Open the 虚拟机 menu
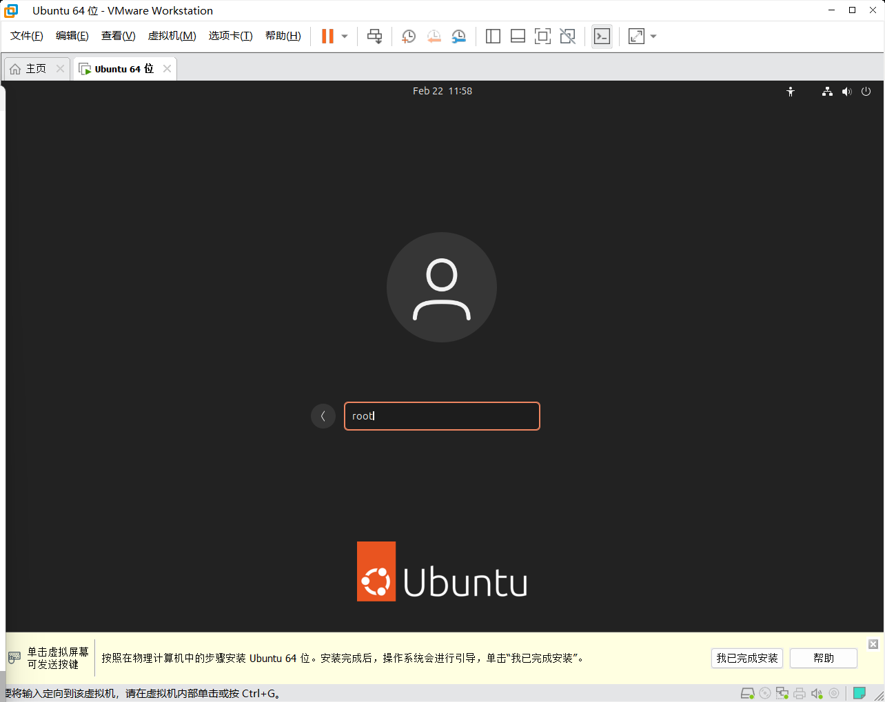This screenshot has width=885, height=702. (172, 36)
